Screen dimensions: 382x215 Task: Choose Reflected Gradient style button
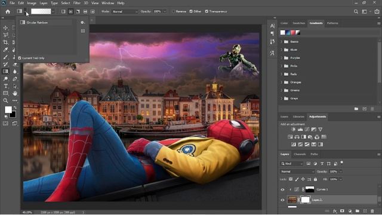pyautogui.click(x=85, y=11)
